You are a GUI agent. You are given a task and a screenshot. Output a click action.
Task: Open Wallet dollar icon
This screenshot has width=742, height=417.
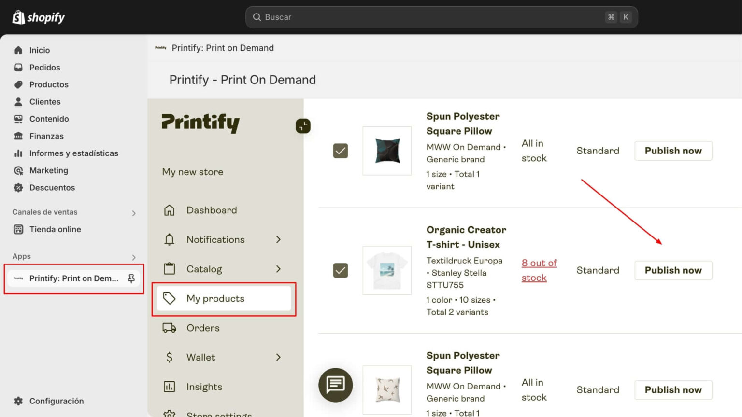click(x=169, y=357)
